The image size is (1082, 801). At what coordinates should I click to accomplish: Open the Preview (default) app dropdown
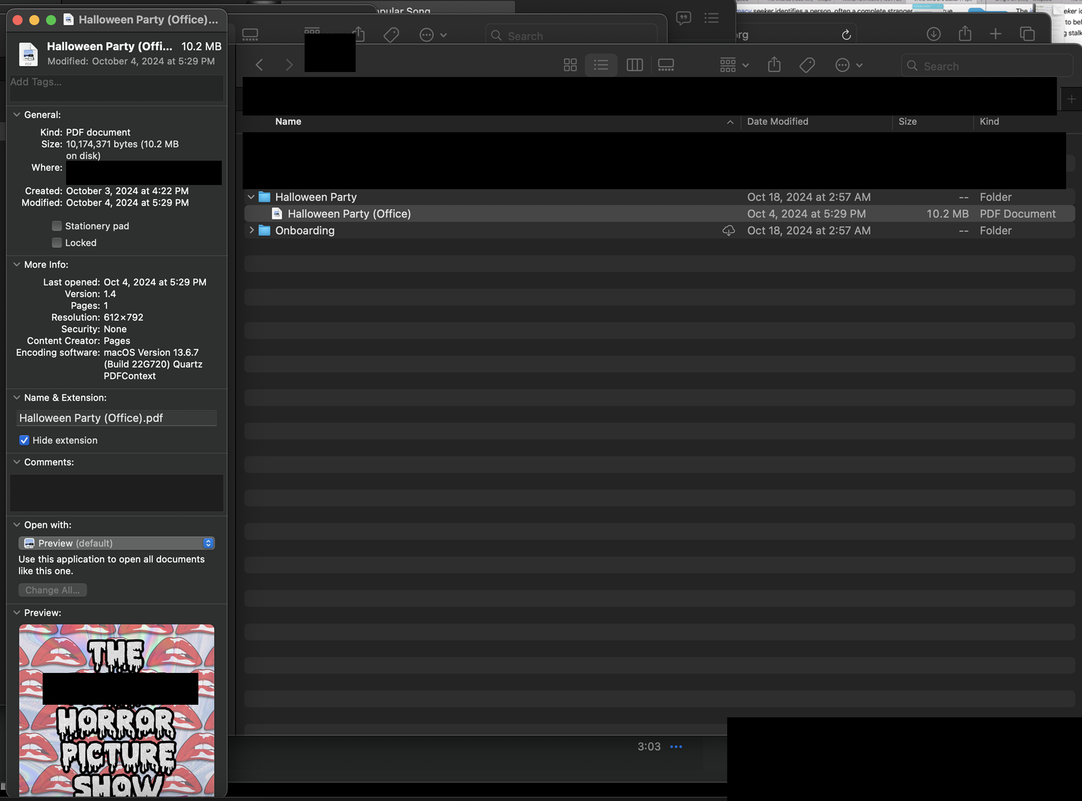(x=116, y=543)
